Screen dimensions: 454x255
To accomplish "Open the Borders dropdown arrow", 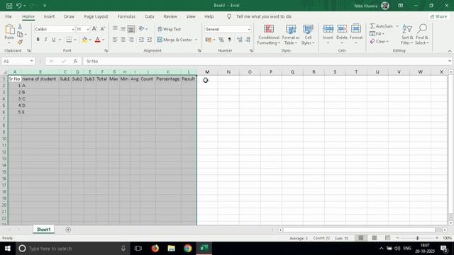I will pyautogui.click(x=75, y=40).
